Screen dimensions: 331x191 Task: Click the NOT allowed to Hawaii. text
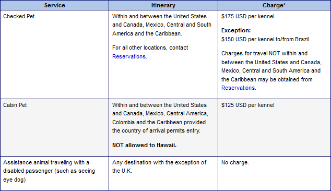coord(145,145)
